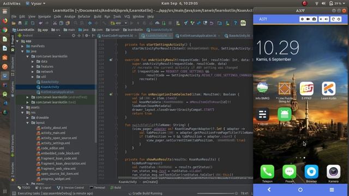Open the app run configuration dropdown
This screenshot has height=196, width=349.
click(x=119, y=23)
